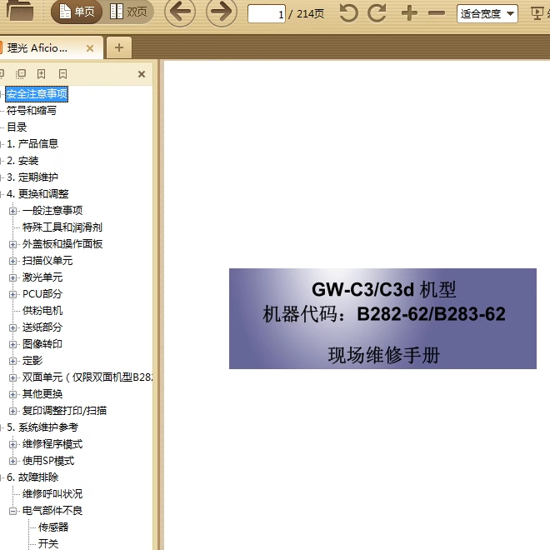Open bookmark 传感器
The height and width of the screenshot is (550, 550).
point(53,527)
